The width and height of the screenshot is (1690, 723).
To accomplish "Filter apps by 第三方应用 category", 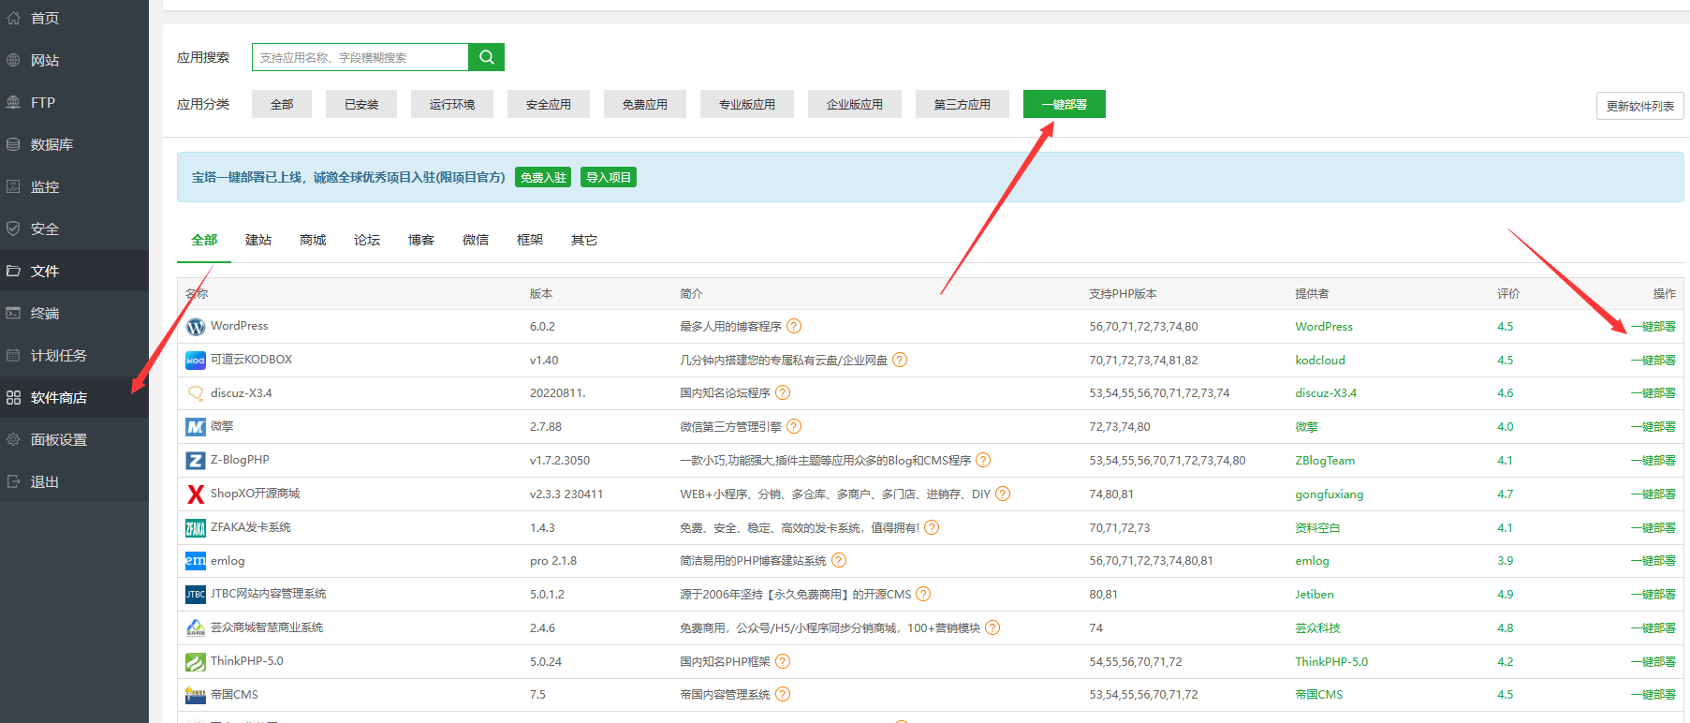I will point(963,104).
